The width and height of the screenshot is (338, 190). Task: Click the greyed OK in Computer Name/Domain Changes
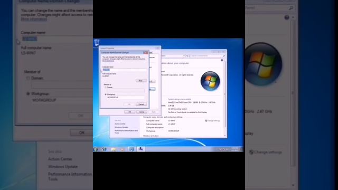[129, 104]
